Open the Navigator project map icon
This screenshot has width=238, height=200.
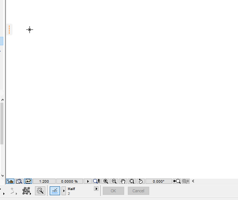coord(10,181)
